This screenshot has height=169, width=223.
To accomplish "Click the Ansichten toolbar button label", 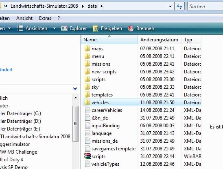I will tap(36, 28).
